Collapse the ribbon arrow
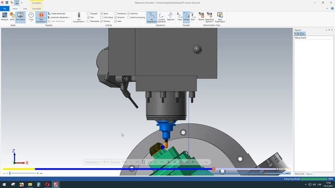The width and height of the screenshot is (335, 188). coord(327,8)
